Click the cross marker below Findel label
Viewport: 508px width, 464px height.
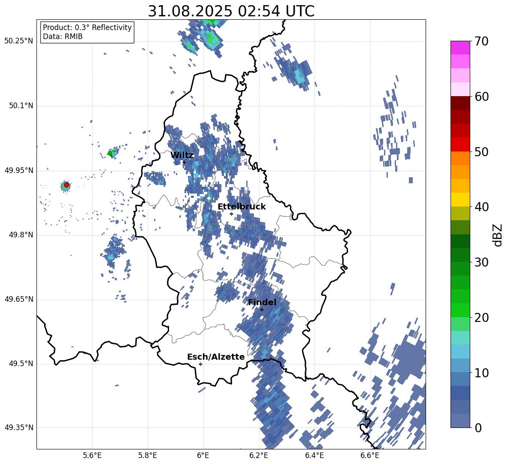point(262,309)
